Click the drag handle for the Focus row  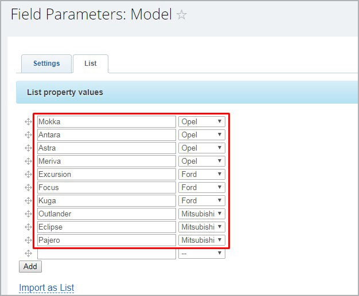[x=28, y=188]
